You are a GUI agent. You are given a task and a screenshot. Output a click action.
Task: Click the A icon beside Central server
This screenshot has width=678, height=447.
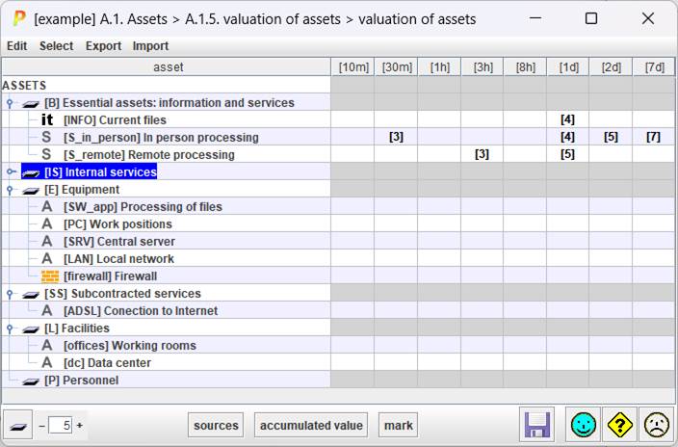coord(46,242)
